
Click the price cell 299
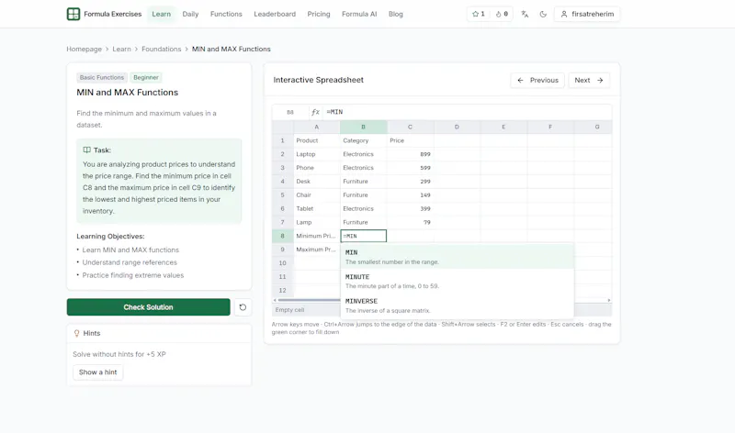pyautogui.click(x=411, y=181)
